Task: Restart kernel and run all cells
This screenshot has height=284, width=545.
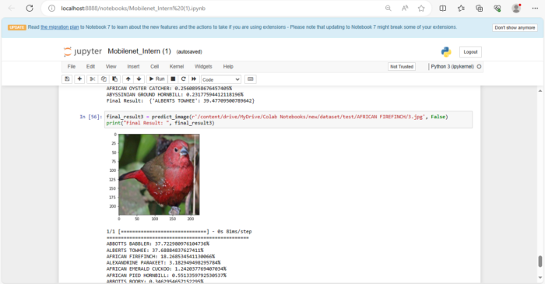Action: click(x=194, y=79)
